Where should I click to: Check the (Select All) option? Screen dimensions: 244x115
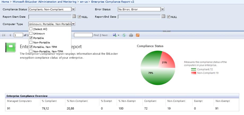click(31, 29)
